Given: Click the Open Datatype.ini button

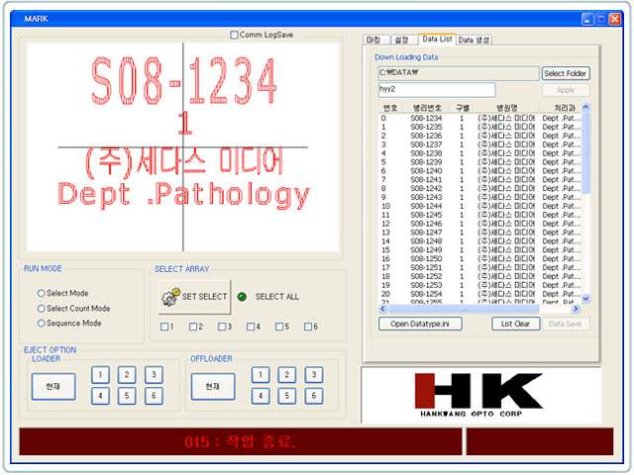Looking at the screenshot, I should (420, 324).
